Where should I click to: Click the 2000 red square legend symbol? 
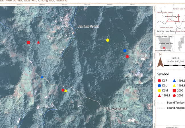pyautogui.click(x=174, y=90)
